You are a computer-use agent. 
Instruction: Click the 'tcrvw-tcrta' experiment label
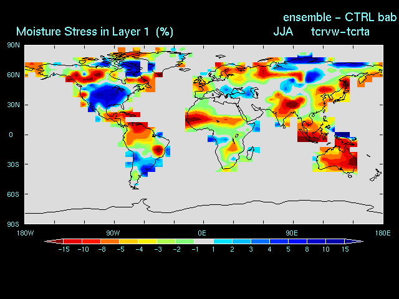click(x=340, y=32)
